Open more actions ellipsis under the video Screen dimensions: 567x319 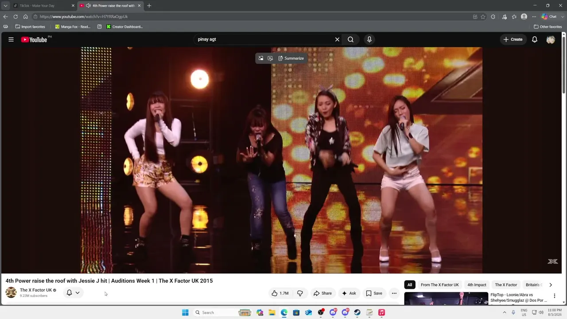click(394, 293)
